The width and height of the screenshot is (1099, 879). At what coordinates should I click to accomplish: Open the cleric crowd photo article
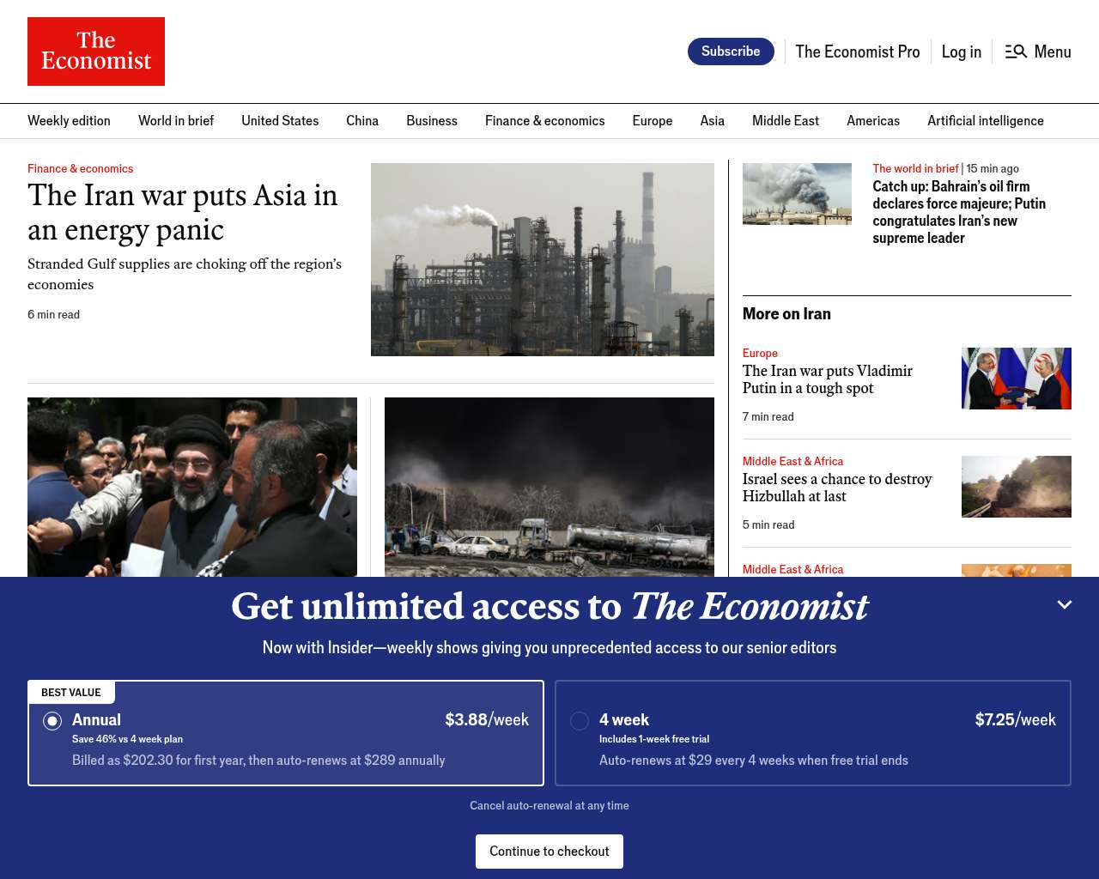point(192,487)
